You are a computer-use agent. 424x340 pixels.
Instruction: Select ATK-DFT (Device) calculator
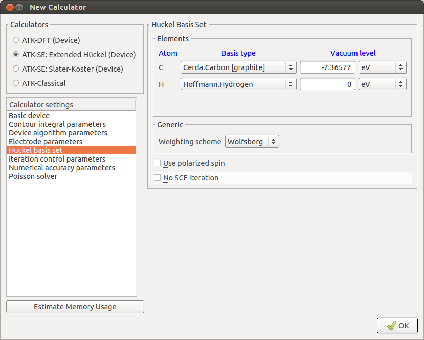pyautogui.click(x=15, y=40)
